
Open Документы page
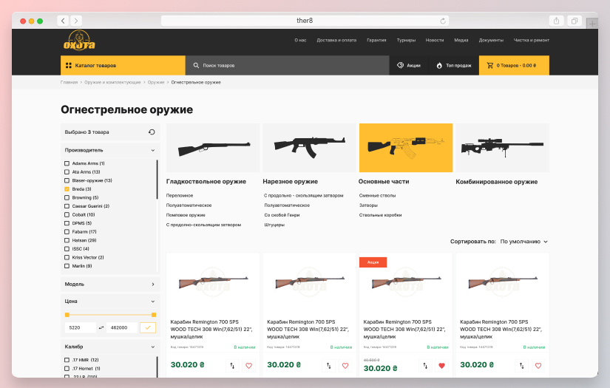pyautogui.click(x=491, y=40)
